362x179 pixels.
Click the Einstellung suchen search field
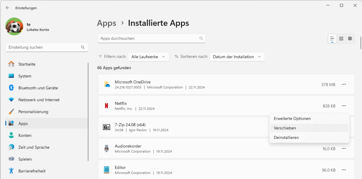(47, 47)
